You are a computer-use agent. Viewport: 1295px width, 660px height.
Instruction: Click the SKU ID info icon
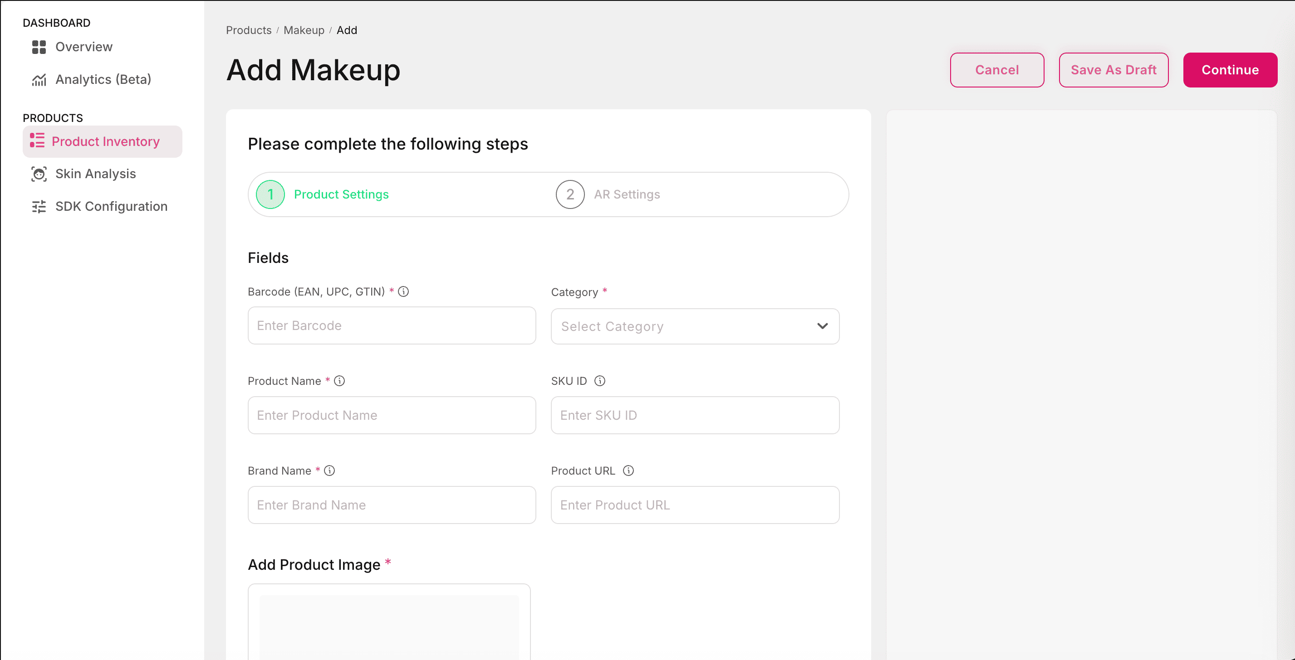point(599,381)
